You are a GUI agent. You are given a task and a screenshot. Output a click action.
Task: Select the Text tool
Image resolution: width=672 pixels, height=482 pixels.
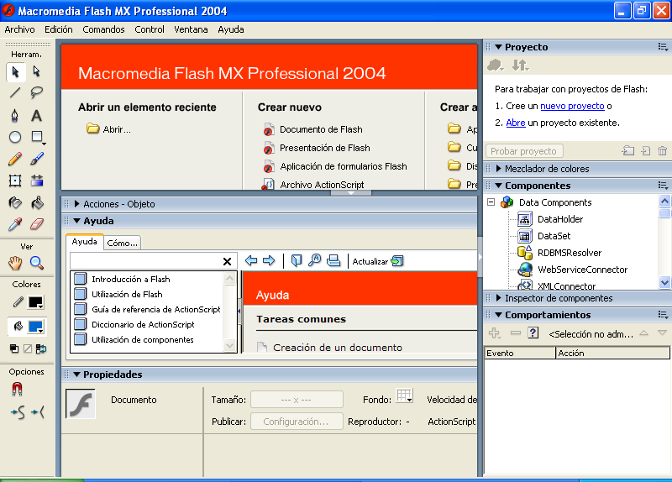point(36,115)
